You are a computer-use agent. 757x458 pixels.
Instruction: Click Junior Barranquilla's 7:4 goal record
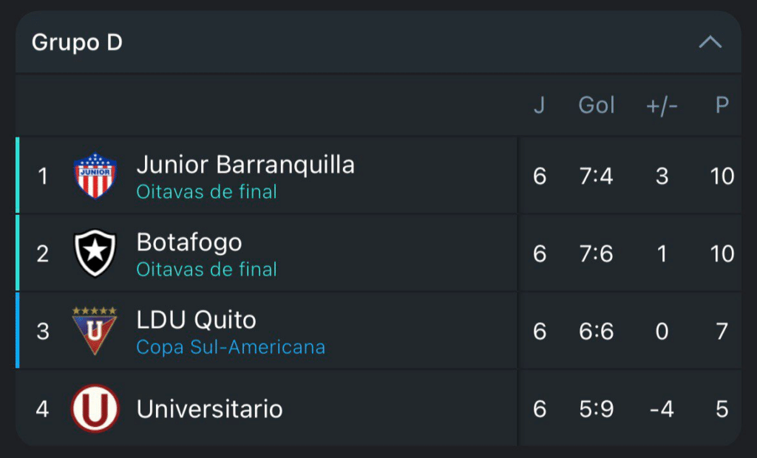click(x=596, y=176)
